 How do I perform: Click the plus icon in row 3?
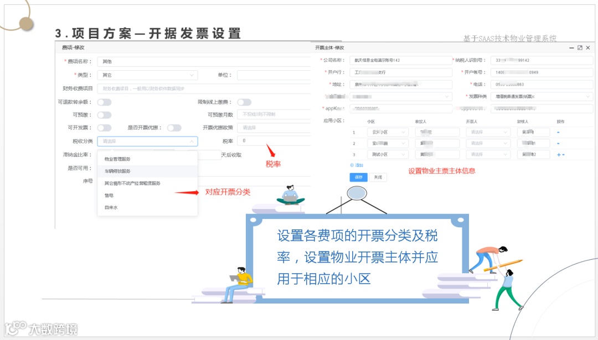tap(559, 155)
